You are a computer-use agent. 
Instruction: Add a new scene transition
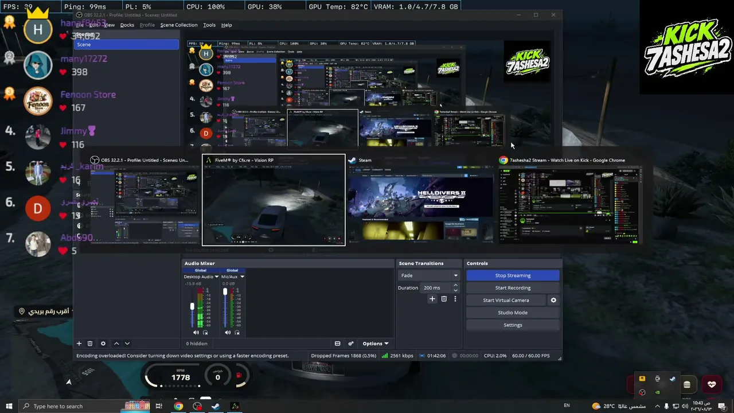(x=432, y=299)
